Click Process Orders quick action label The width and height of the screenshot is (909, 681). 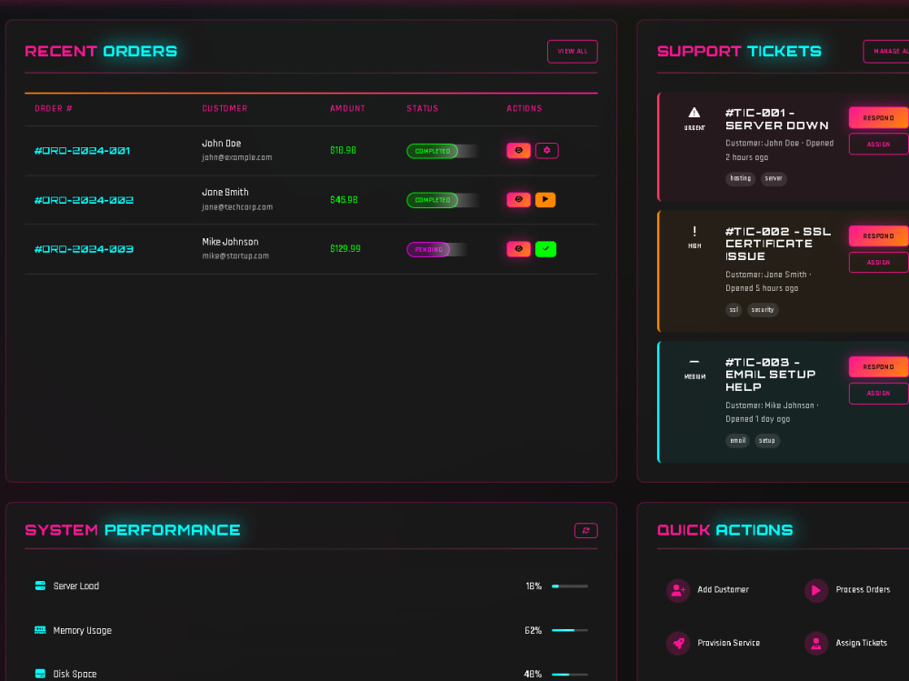pyautogui.click(x=863, y=589)
